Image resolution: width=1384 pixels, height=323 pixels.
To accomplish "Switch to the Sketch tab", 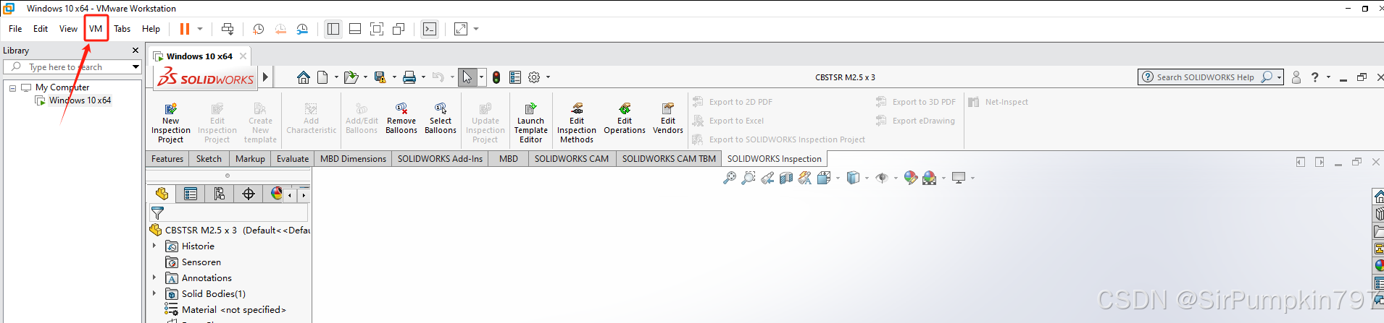I will click(209, 159).
